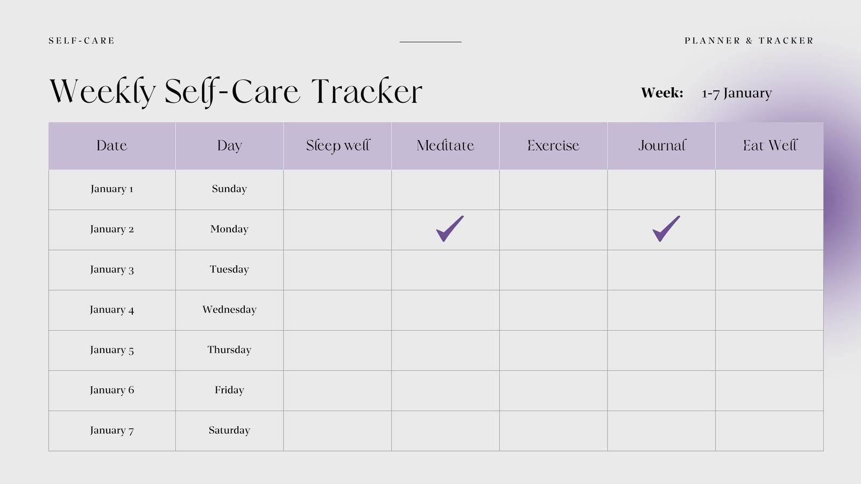This screenshot has height=484, width=861.
Task: Select the empty Sunday Sleep well cell
Action: (337, 190)
